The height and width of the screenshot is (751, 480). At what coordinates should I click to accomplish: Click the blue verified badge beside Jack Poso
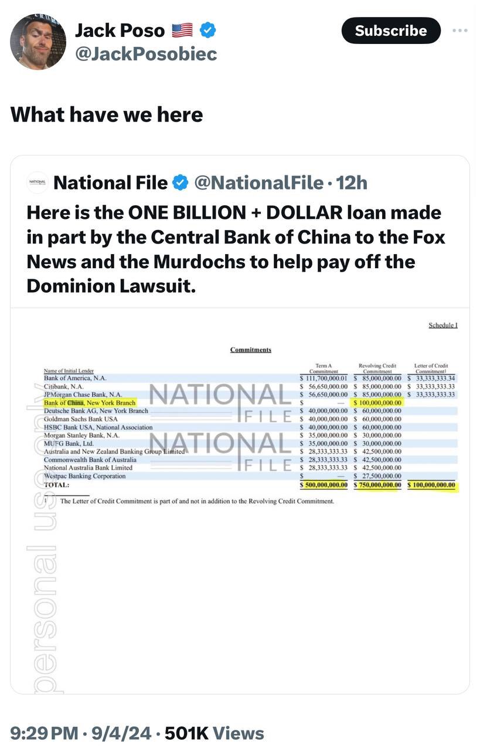click(x=209, y=29)
